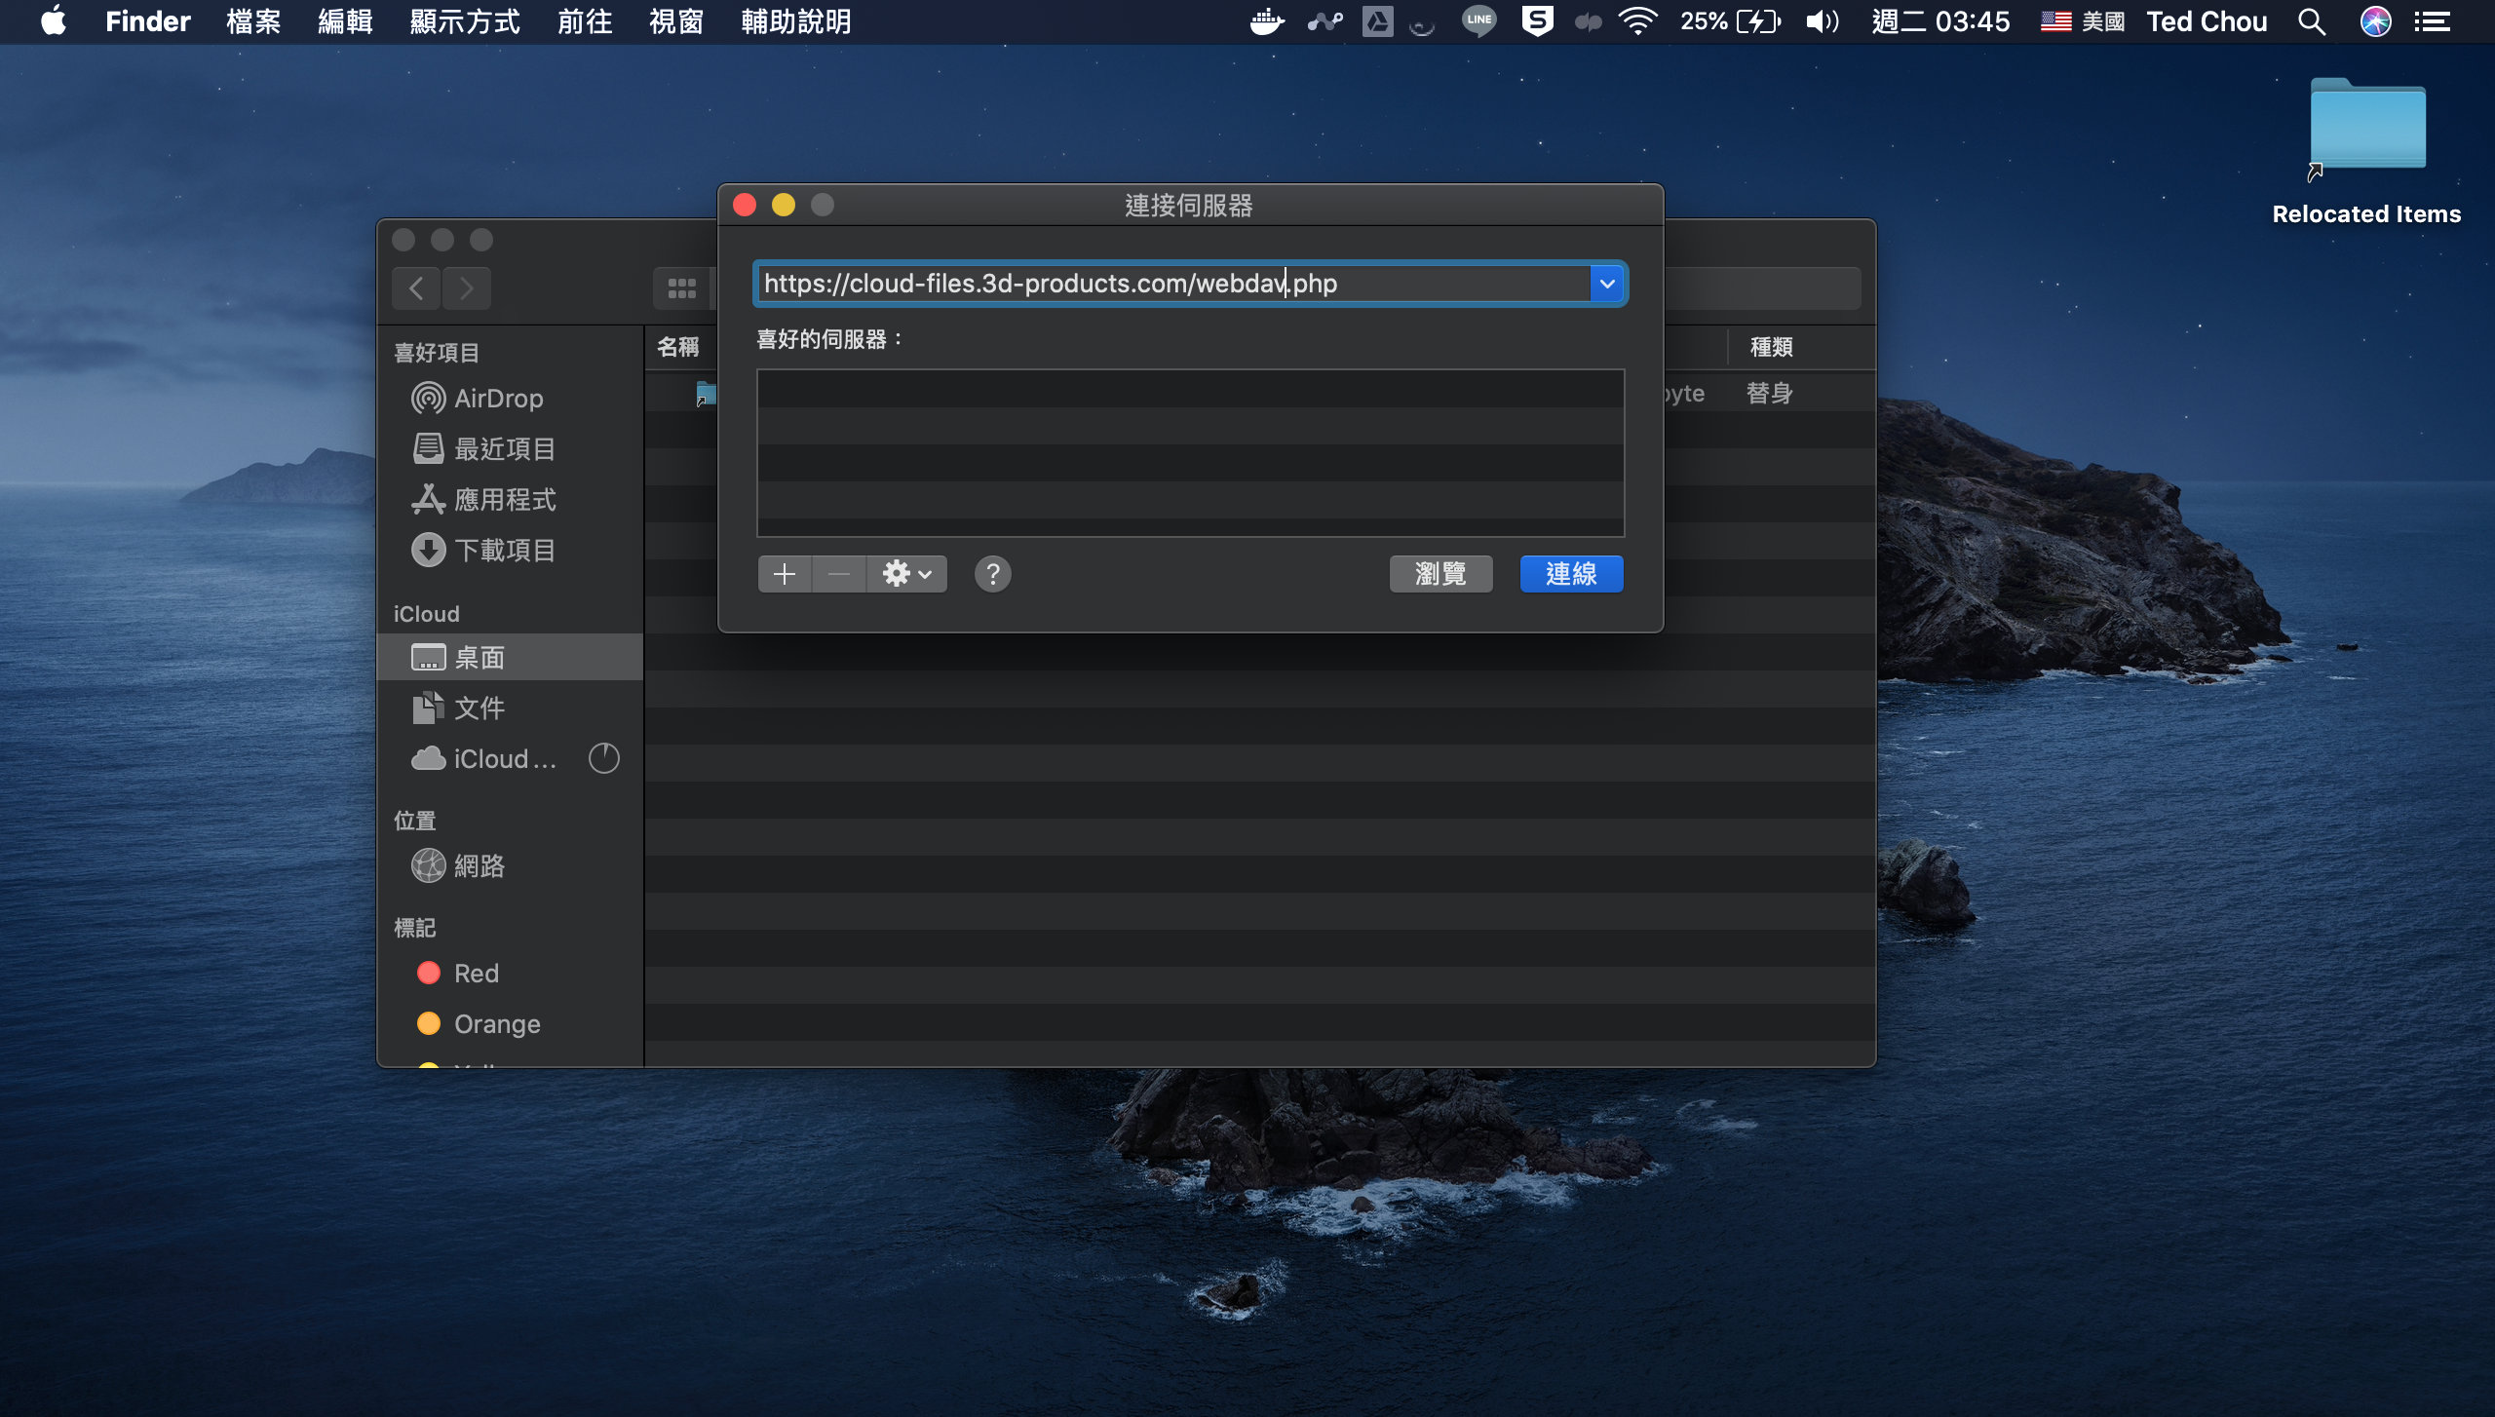Select the Relocated Items desktop folder
Screen dimensions: 2495x1417
click(x=2366, y=127)
